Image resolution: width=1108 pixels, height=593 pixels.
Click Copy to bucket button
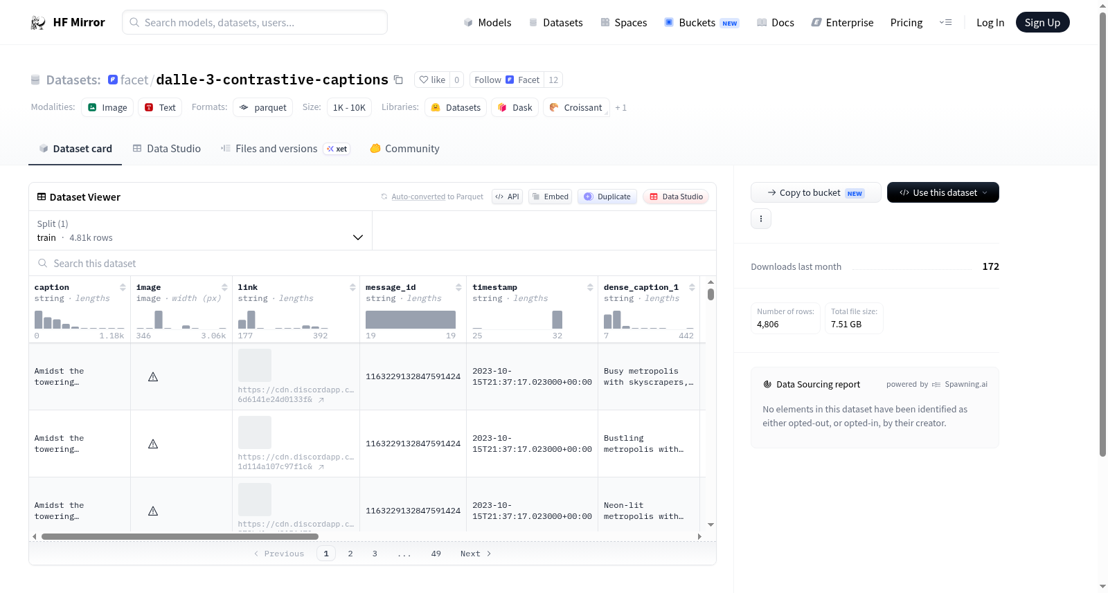(816, 192)
